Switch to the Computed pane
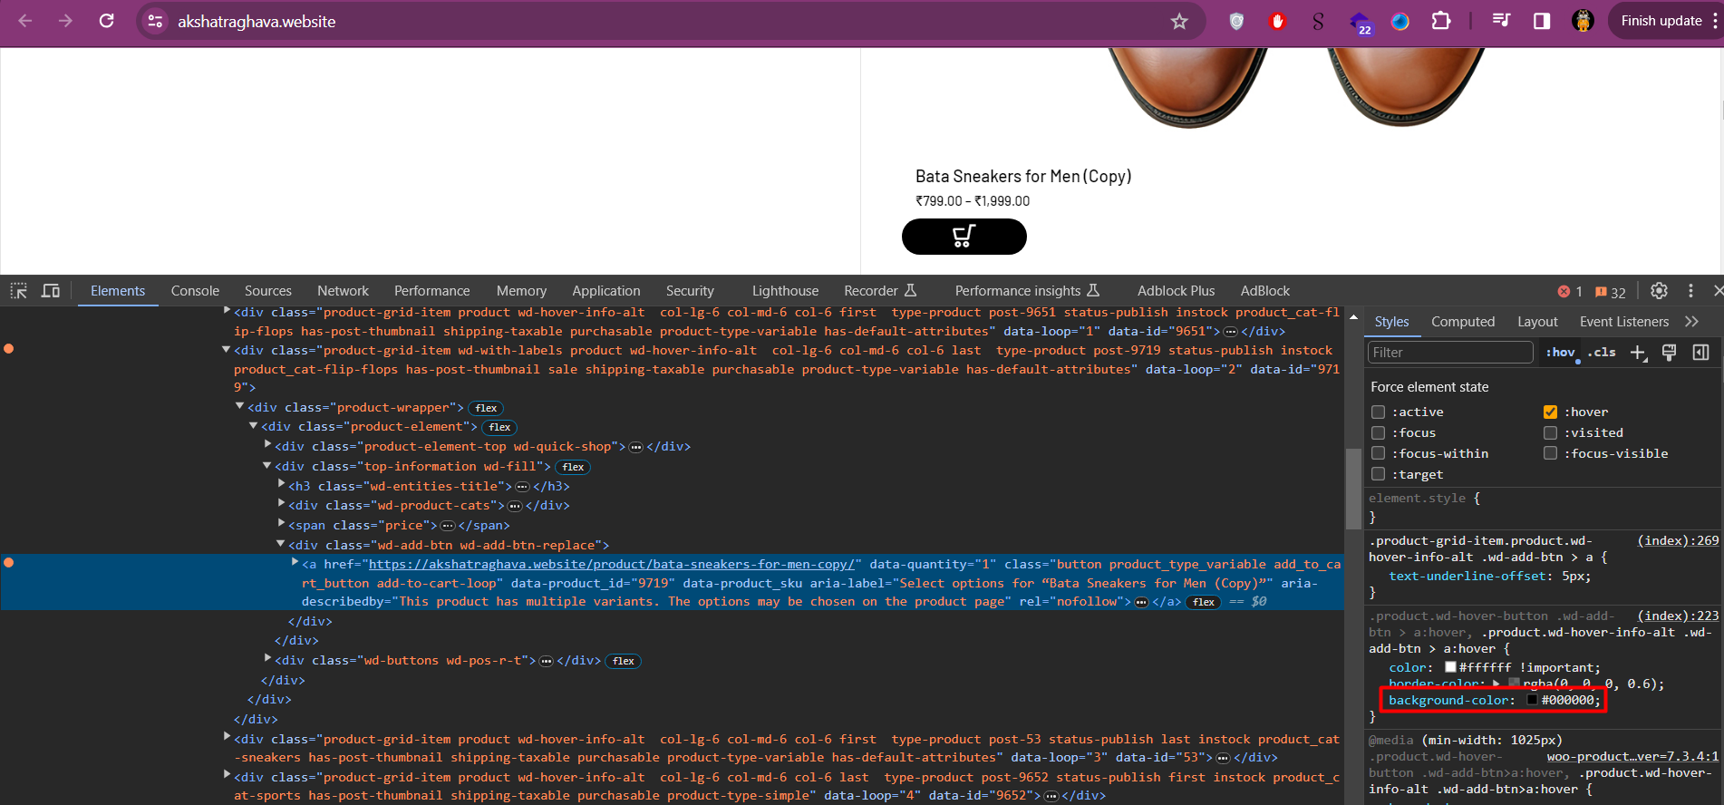1724x805 pixels. (x=1463, y=322)
